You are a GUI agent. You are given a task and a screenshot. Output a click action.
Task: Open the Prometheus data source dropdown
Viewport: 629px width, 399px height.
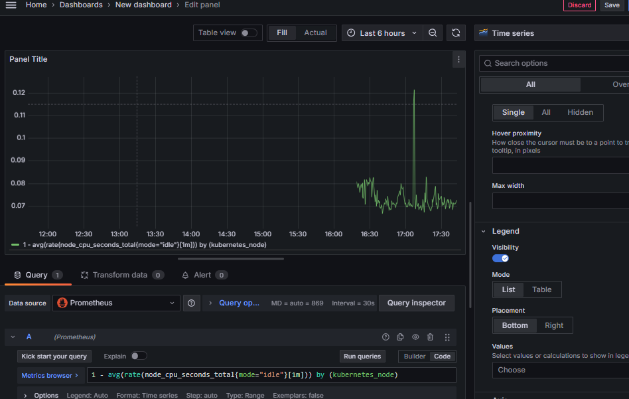pos(116,303)
